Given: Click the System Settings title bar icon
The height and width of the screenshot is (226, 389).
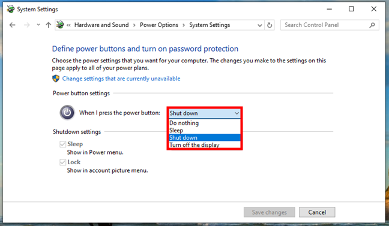Looking at the screenshot, I should (11, 9).
